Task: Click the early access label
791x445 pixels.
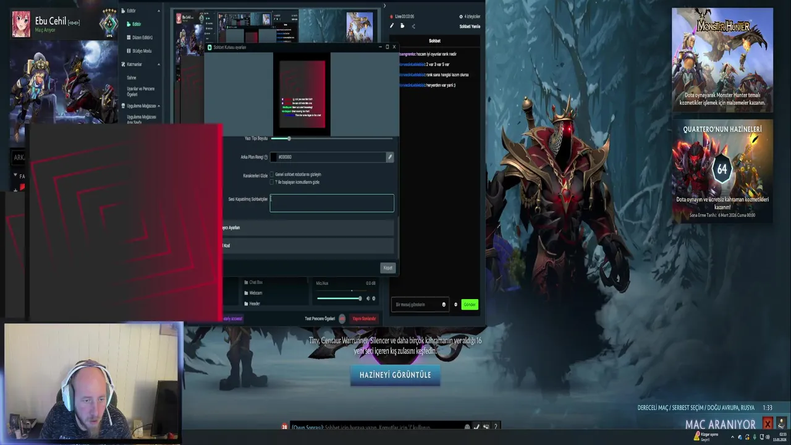Action: click(x=232, y=318)
